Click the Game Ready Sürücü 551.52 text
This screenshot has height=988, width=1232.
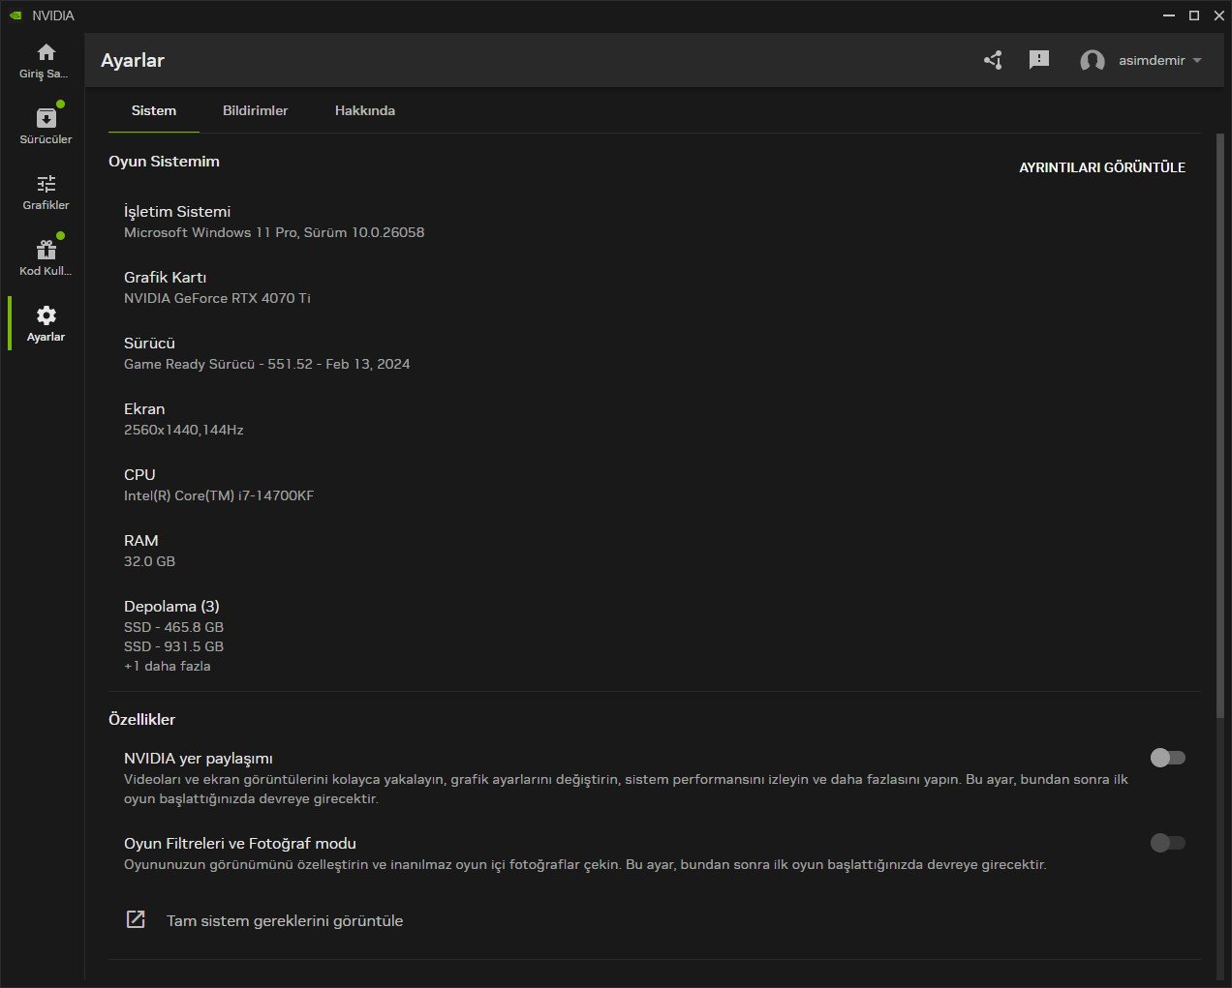tap(266, 364)
